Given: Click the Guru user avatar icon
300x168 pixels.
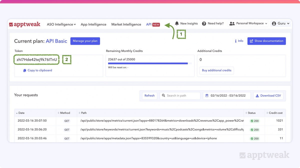Looking at the screenshot, I should pos(274,24).
